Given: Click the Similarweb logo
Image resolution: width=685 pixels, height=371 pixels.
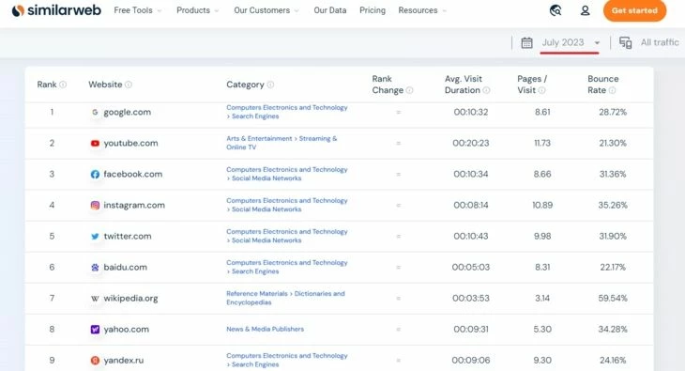Looking at the screenshot, I should [x=56, y=10].
